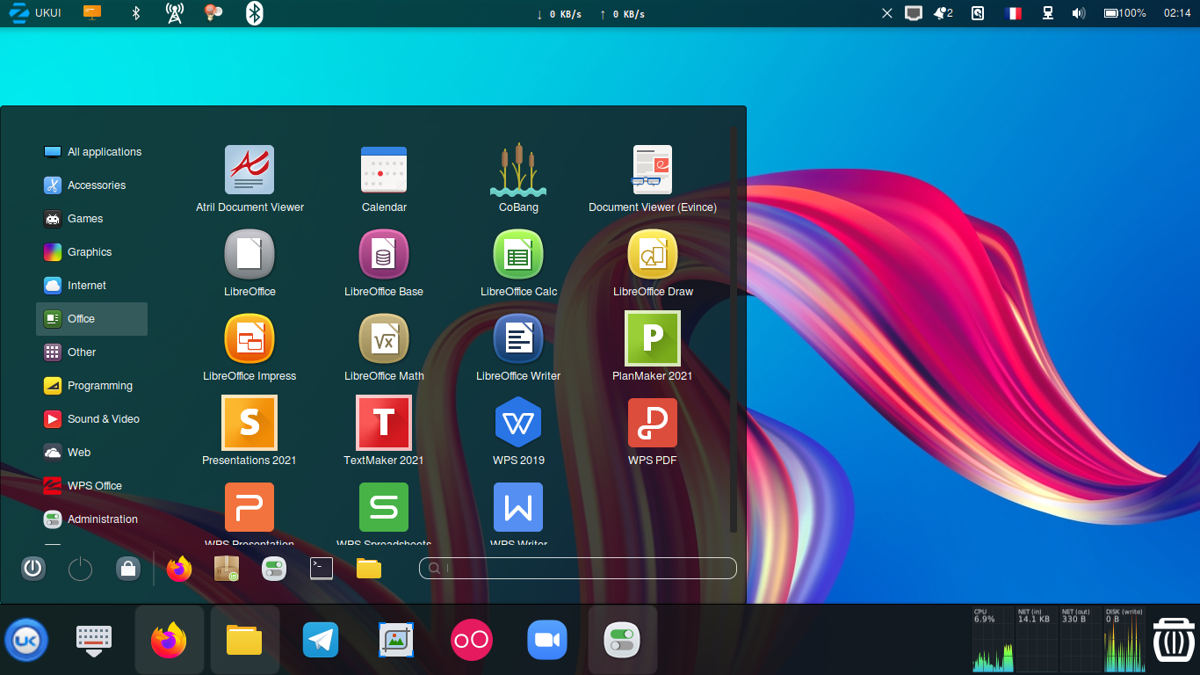Viewport: 1200px width, 675px height.
Task: Open WPS Writer
Action: pos(518,514)
